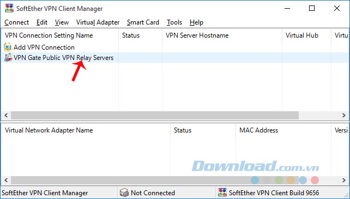
Task: Click right arrow of adapter list scrollbar
Action: pos(344,180)
